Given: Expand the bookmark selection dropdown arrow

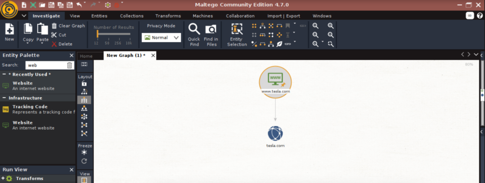Looking at the screenshot, I should tap(295, 24).
